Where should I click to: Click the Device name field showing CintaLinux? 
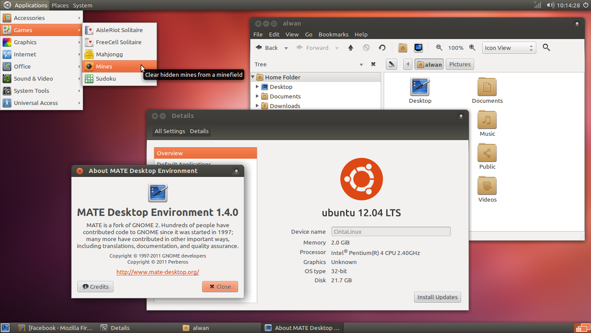click(391, 232)
